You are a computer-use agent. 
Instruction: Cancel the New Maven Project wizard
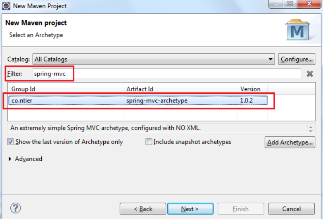(292, 209)
